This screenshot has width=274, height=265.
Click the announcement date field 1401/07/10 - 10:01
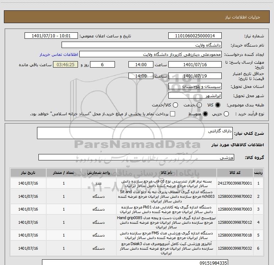coord(51,36)
